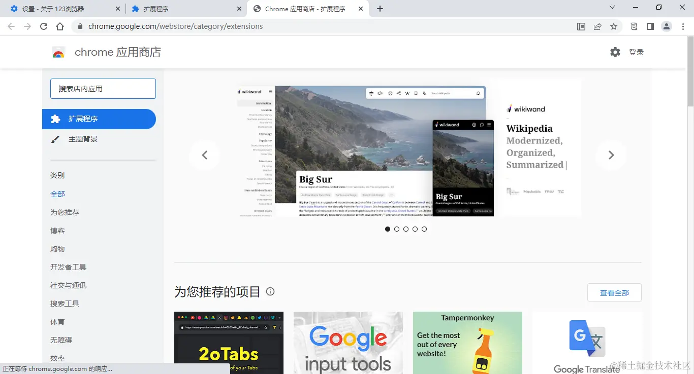Show next carousel slide arrow
The width and height of the screenshot is (694, 374).
tap(611, 155)
